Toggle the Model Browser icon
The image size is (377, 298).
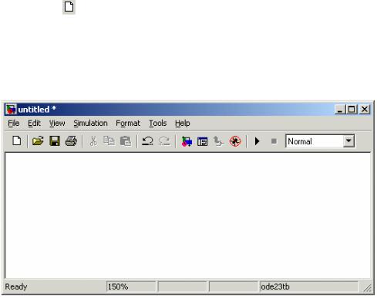click(x=203, y=141)
